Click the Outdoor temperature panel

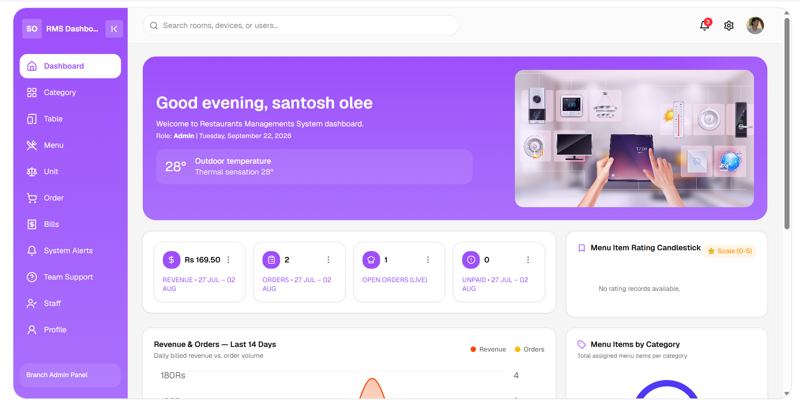pos(314,167)
